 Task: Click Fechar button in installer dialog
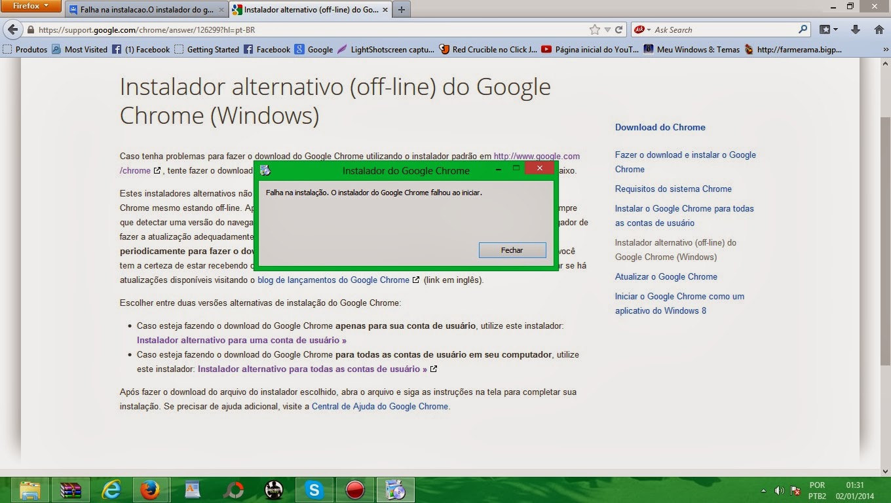click(512, 250)
